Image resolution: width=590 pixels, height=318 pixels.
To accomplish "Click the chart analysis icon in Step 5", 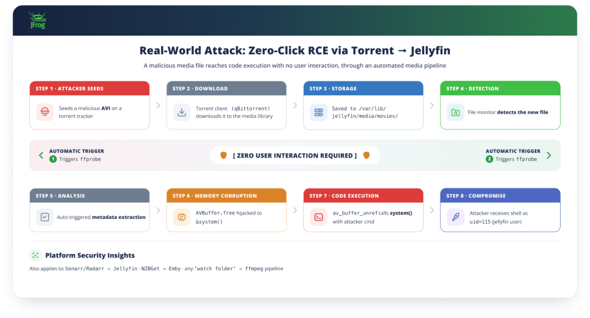I will [x=45, y=217].
